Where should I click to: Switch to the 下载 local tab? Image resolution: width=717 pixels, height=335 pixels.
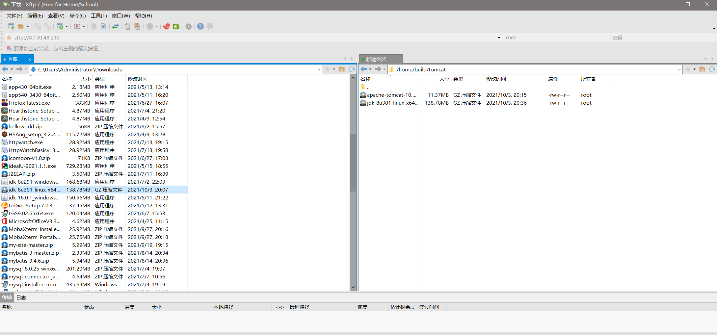13,59
